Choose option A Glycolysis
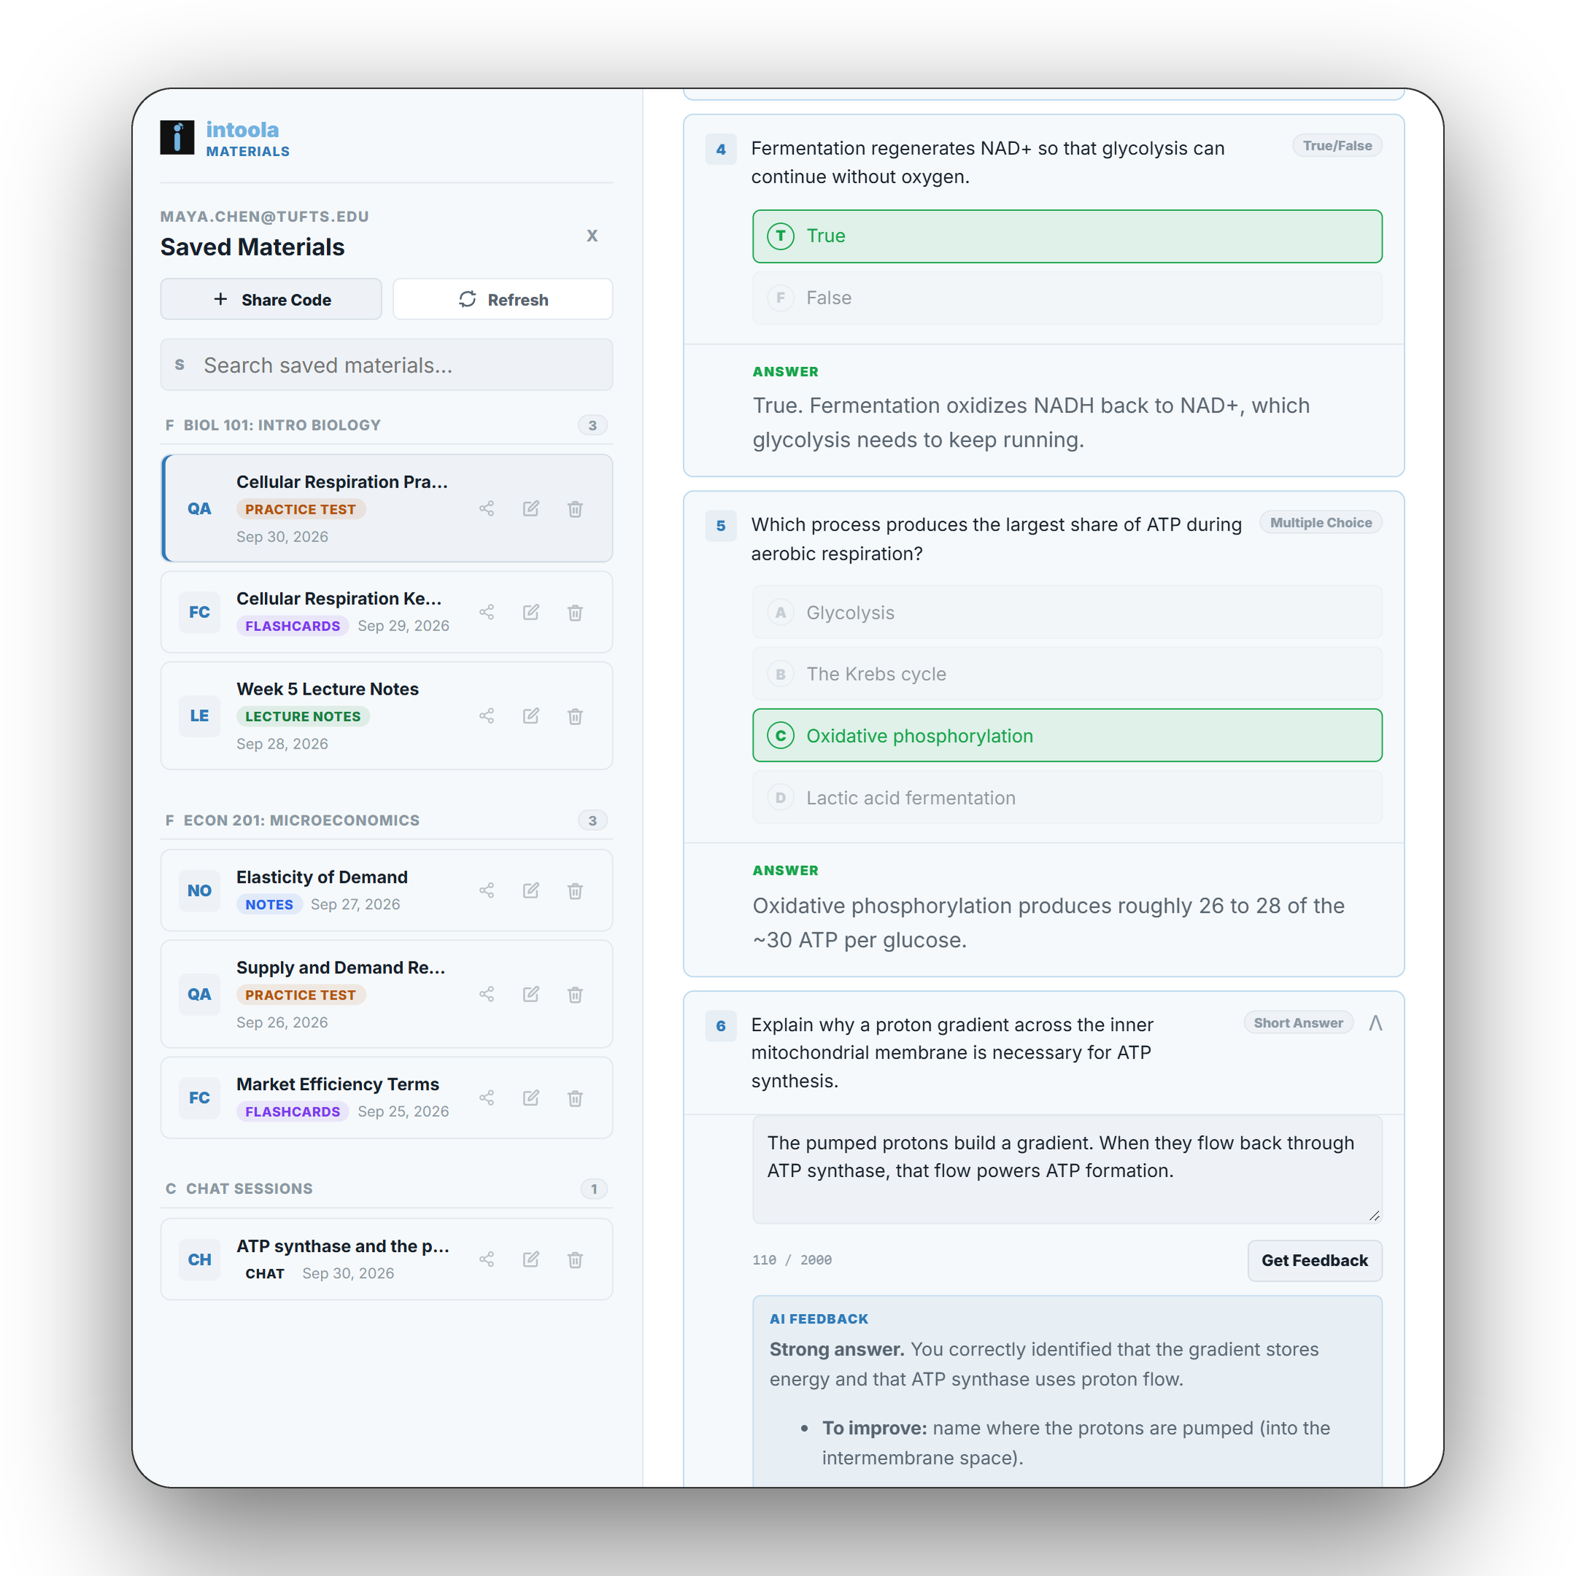This screenshot has height=1576, width=1576. pyautogui.click(x=1067, y=613)
